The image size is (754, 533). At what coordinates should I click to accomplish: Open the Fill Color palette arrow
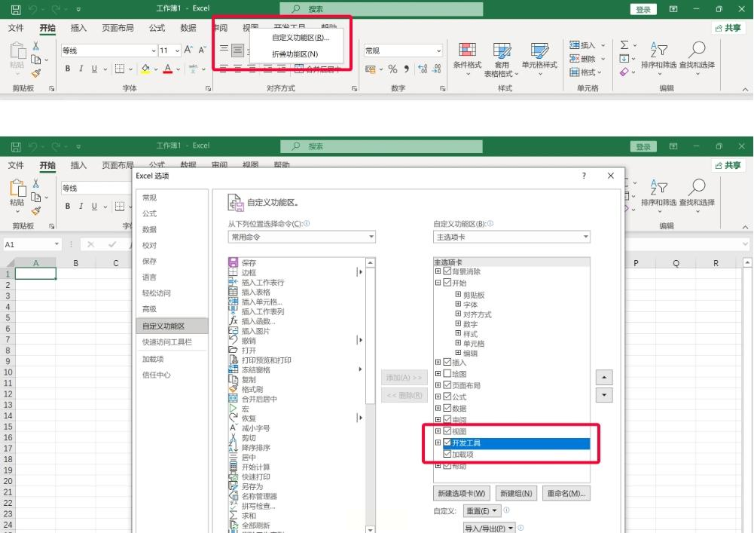[156, 69]
